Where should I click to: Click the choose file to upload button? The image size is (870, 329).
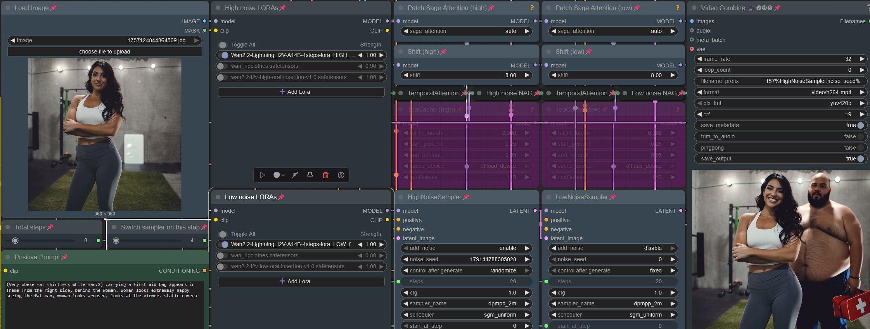tap(105, 52)
